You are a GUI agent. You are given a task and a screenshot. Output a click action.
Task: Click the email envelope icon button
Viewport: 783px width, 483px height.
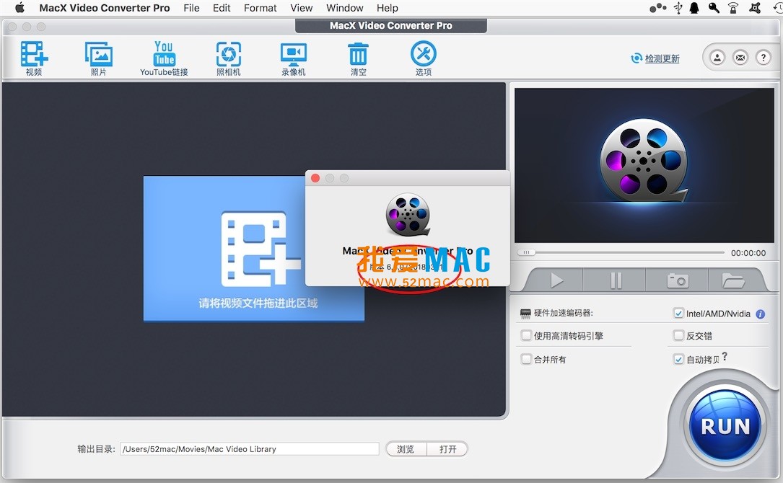[x=740, y=58]
